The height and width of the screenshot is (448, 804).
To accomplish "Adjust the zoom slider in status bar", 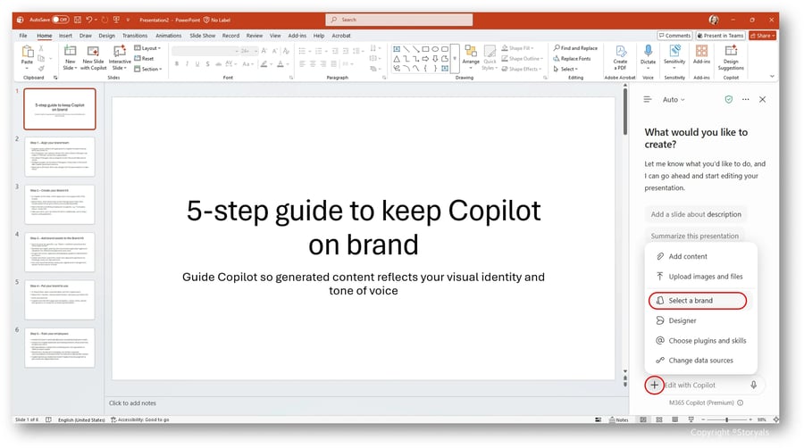I will tap(726, 419).
